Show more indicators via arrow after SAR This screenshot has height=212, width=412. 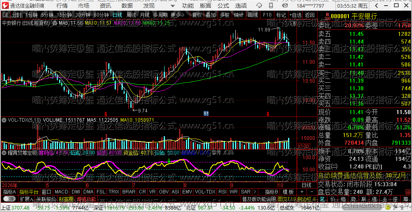tap(254, 192)
